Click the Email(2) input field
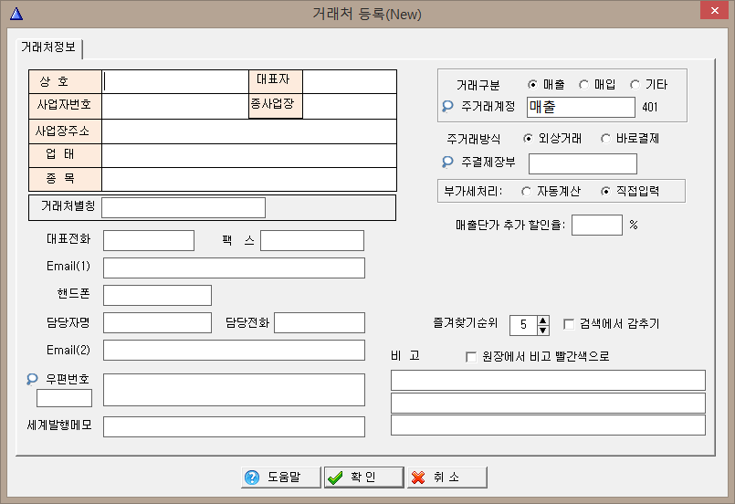Viewport: 735px width, 504px height. [234, 351]
